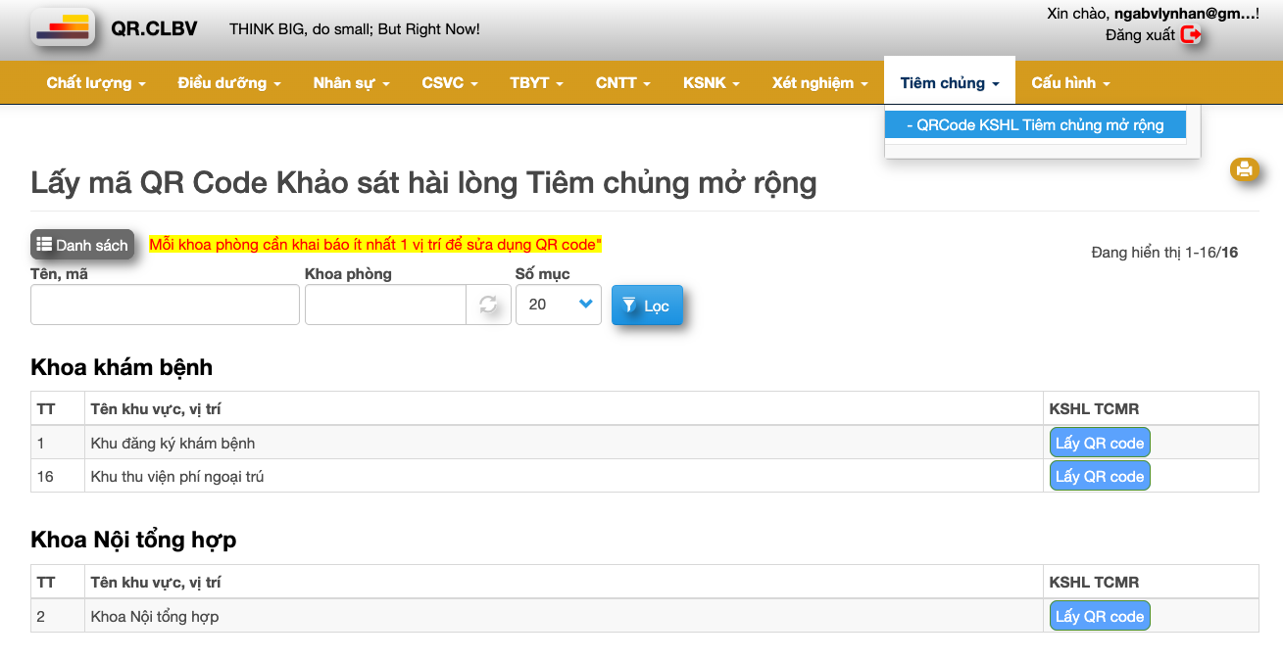Open the Chất lượng dropdown menu

[96, 83]
